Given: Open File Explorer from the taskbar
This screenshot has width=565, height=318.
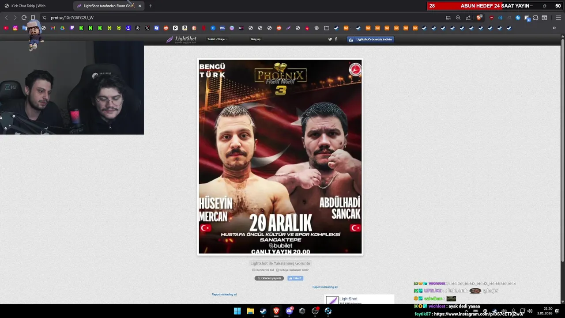Looking at the screenshot, I should point(250,311).
